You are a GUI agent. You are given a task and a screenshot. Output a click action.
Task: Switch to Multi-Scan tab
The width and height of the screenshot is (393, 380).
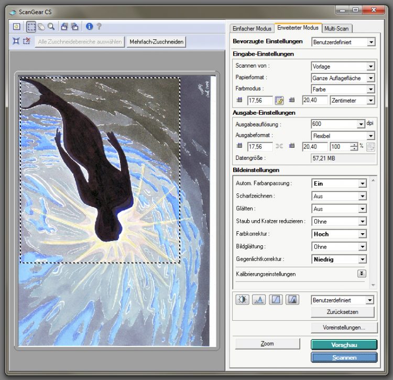click(x=336, y=29)
